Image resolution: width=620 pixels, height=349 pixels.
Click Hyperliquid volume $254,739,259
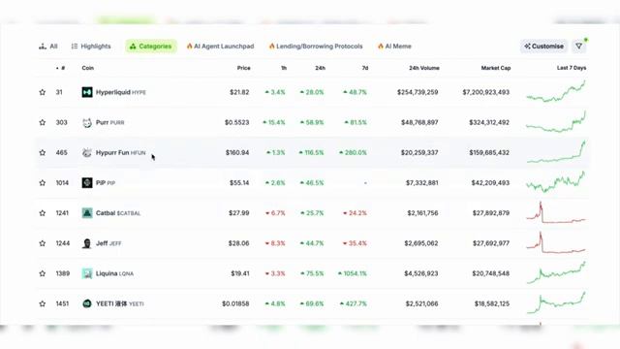(x=418, y=92)
